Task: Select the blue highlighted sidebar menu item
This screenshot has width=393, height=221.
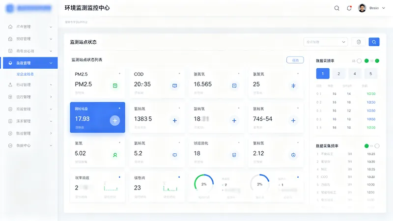Action: click(x=30, y=63)
